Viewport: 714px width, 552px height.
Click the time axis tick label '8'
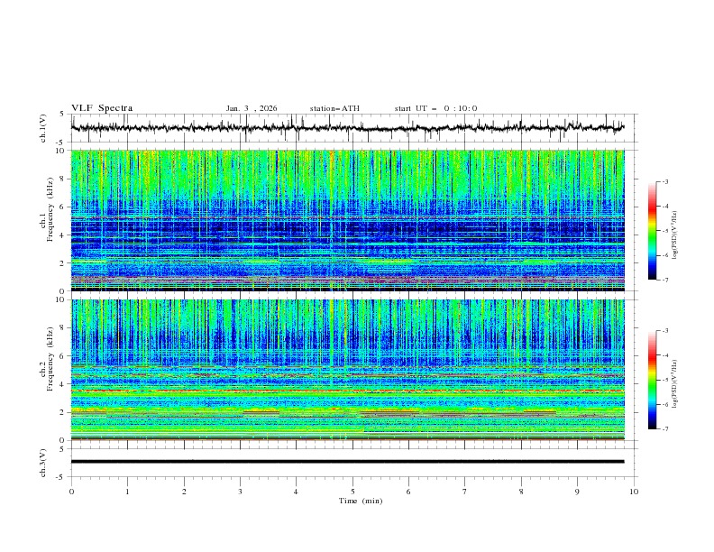(x=521, y=492)
